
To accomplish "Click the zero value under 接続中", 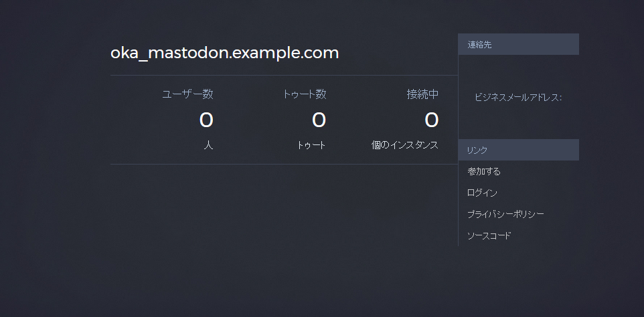I will click(432, 120).
